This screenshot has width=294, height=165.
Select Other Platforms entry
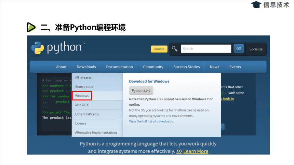click(x=97, y=114)
